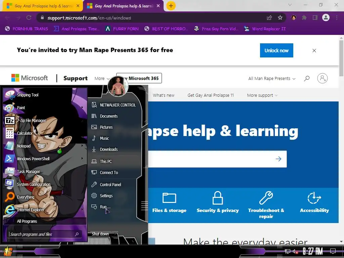Open the browser side panel
Viewport: 344px width, 258px height.
coord(315,18)
